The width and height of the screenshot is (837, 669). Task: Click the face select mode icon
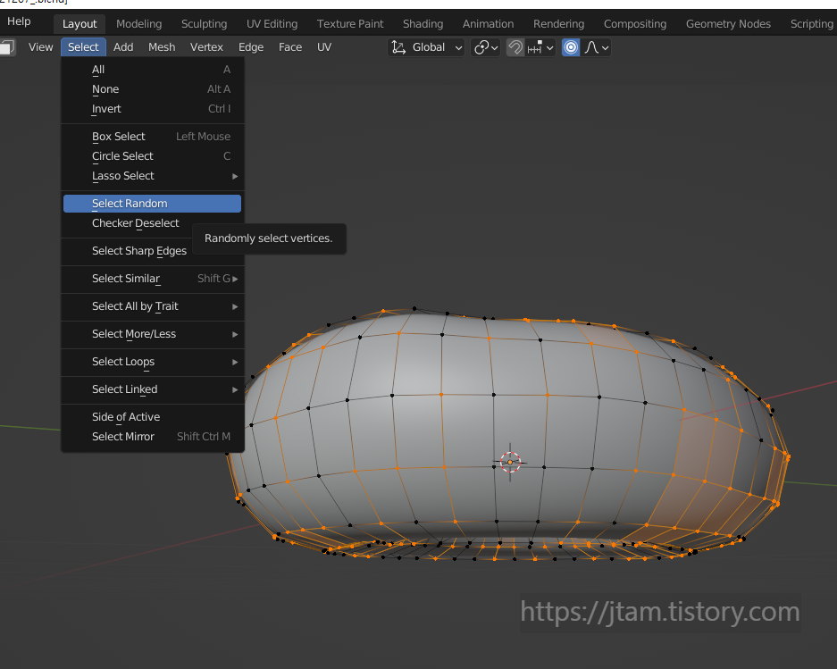pyautogui.click(x=7, y=47)
